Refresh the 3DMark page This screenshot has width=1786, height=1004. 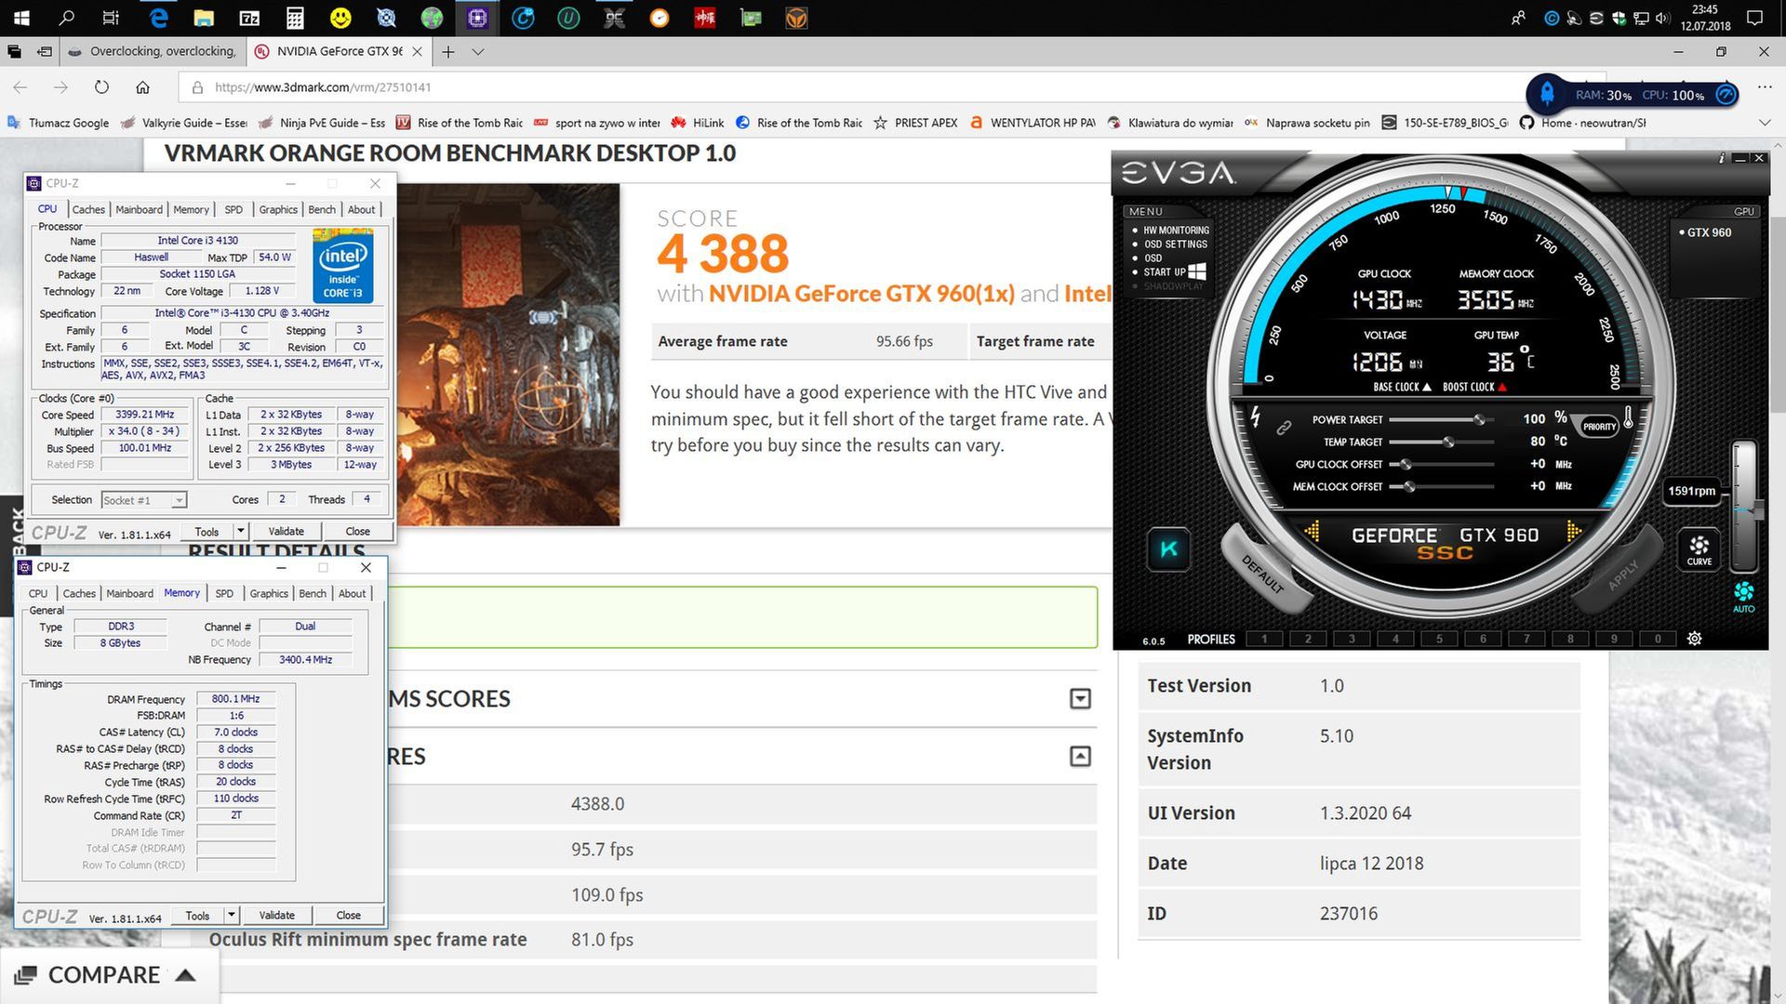coord(101,87)
